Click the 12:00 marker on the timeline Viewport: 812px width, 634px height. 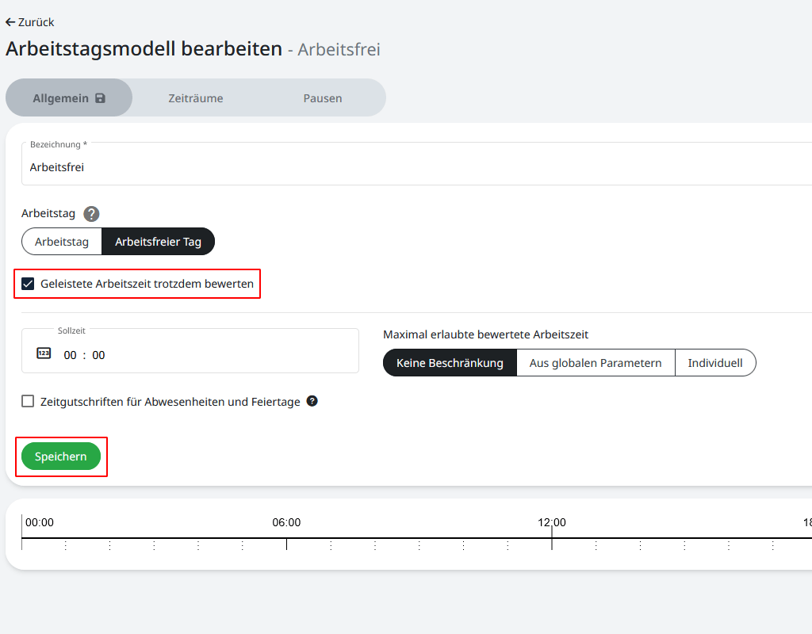552,523
